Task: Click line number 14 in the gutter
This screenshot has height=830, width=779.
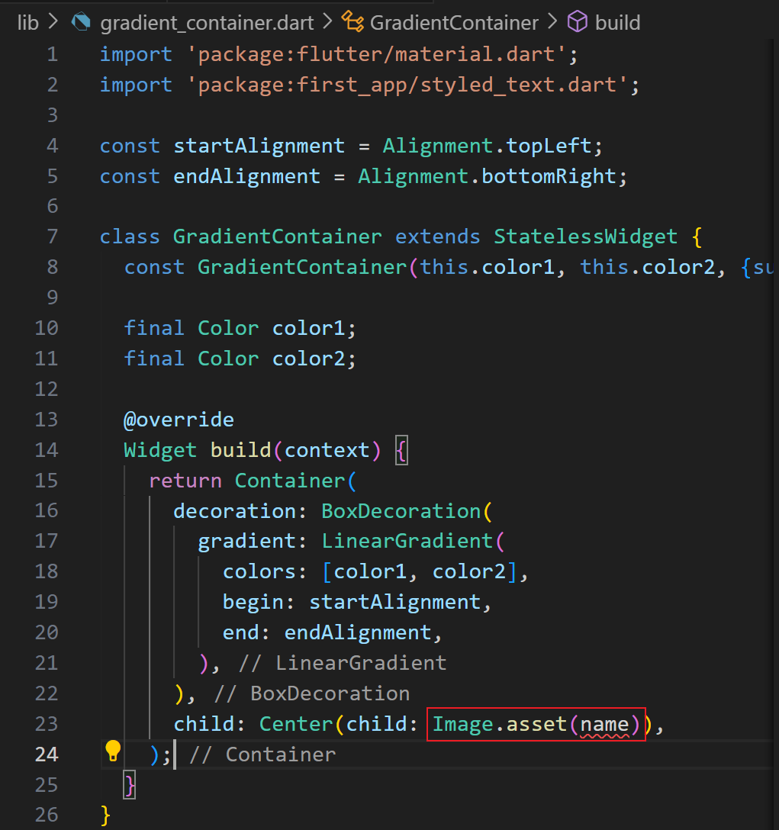Action: point(46,450)
